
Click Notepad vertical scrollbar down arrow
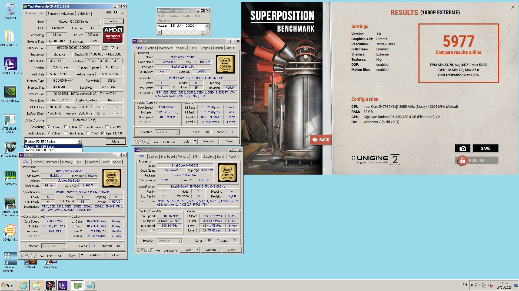207,28
